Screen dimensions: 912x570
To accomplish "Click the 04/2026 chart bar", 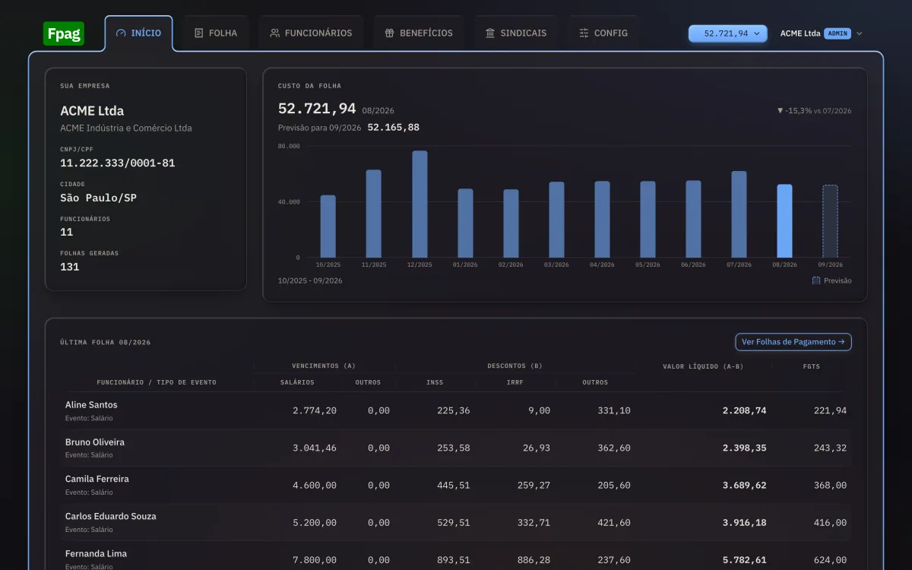I will 602,220.
